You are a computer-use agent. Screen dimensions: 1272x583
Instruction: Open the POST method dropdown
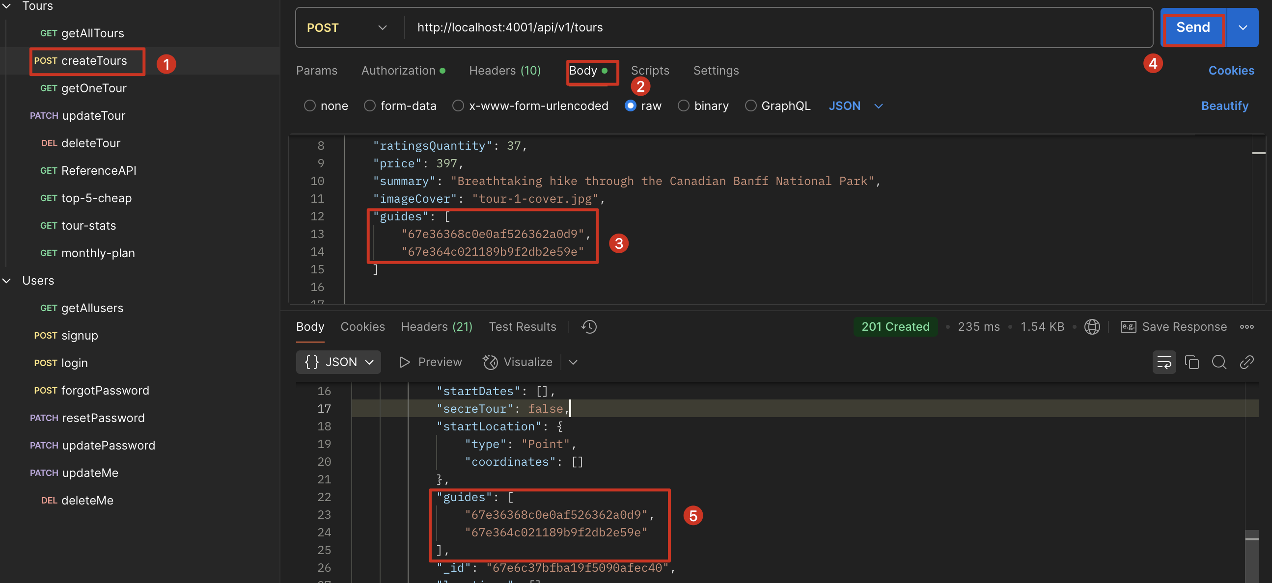pos(347,27)
